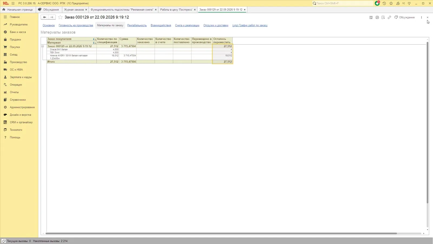433x244 pixels.
Task: Open Готовность на производстве link
Action: (x=76, y=25)
